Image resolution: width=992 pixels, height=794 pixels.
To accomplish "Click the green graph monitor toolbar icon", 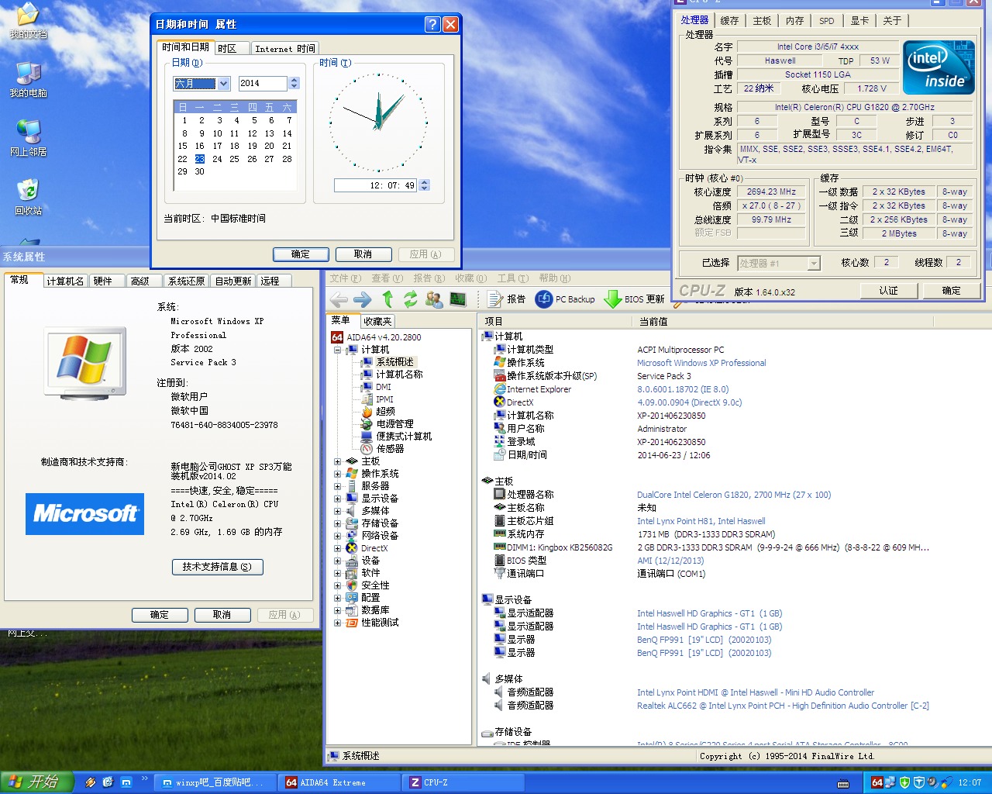I will point(458,299).
